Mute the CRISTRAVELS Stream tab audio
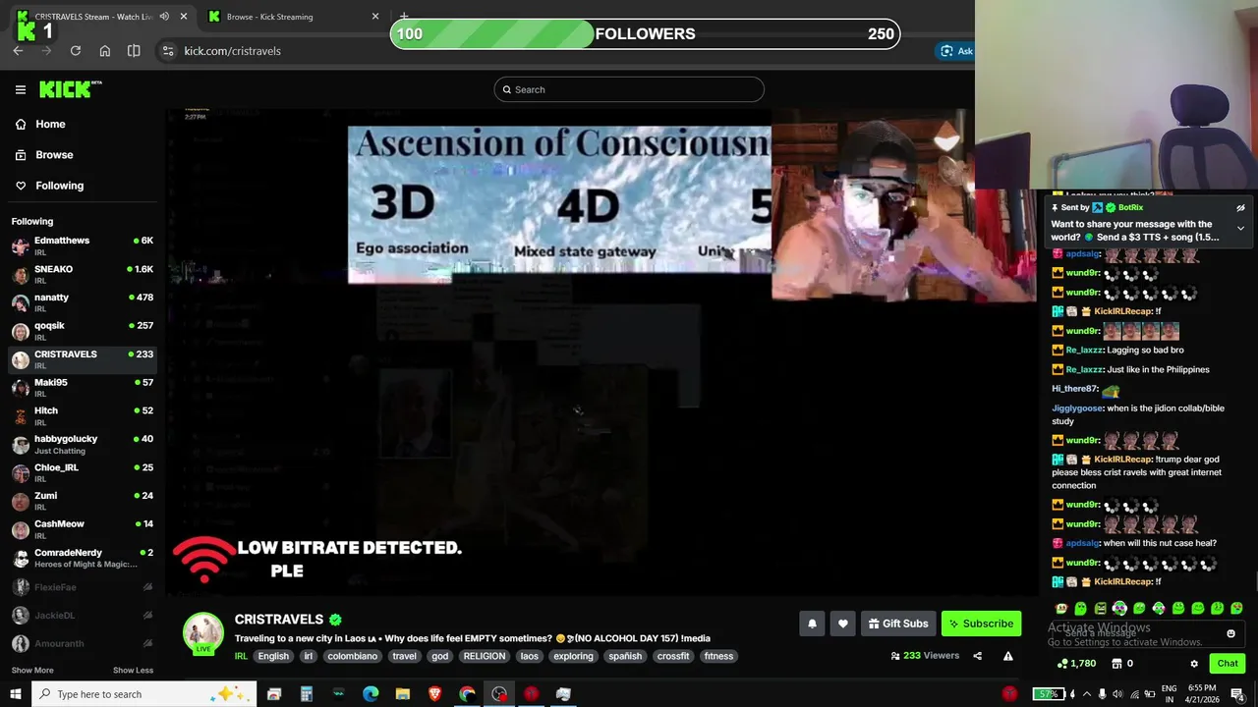The width and height of the screenshot is (1258, 707). tap(164, 17)
